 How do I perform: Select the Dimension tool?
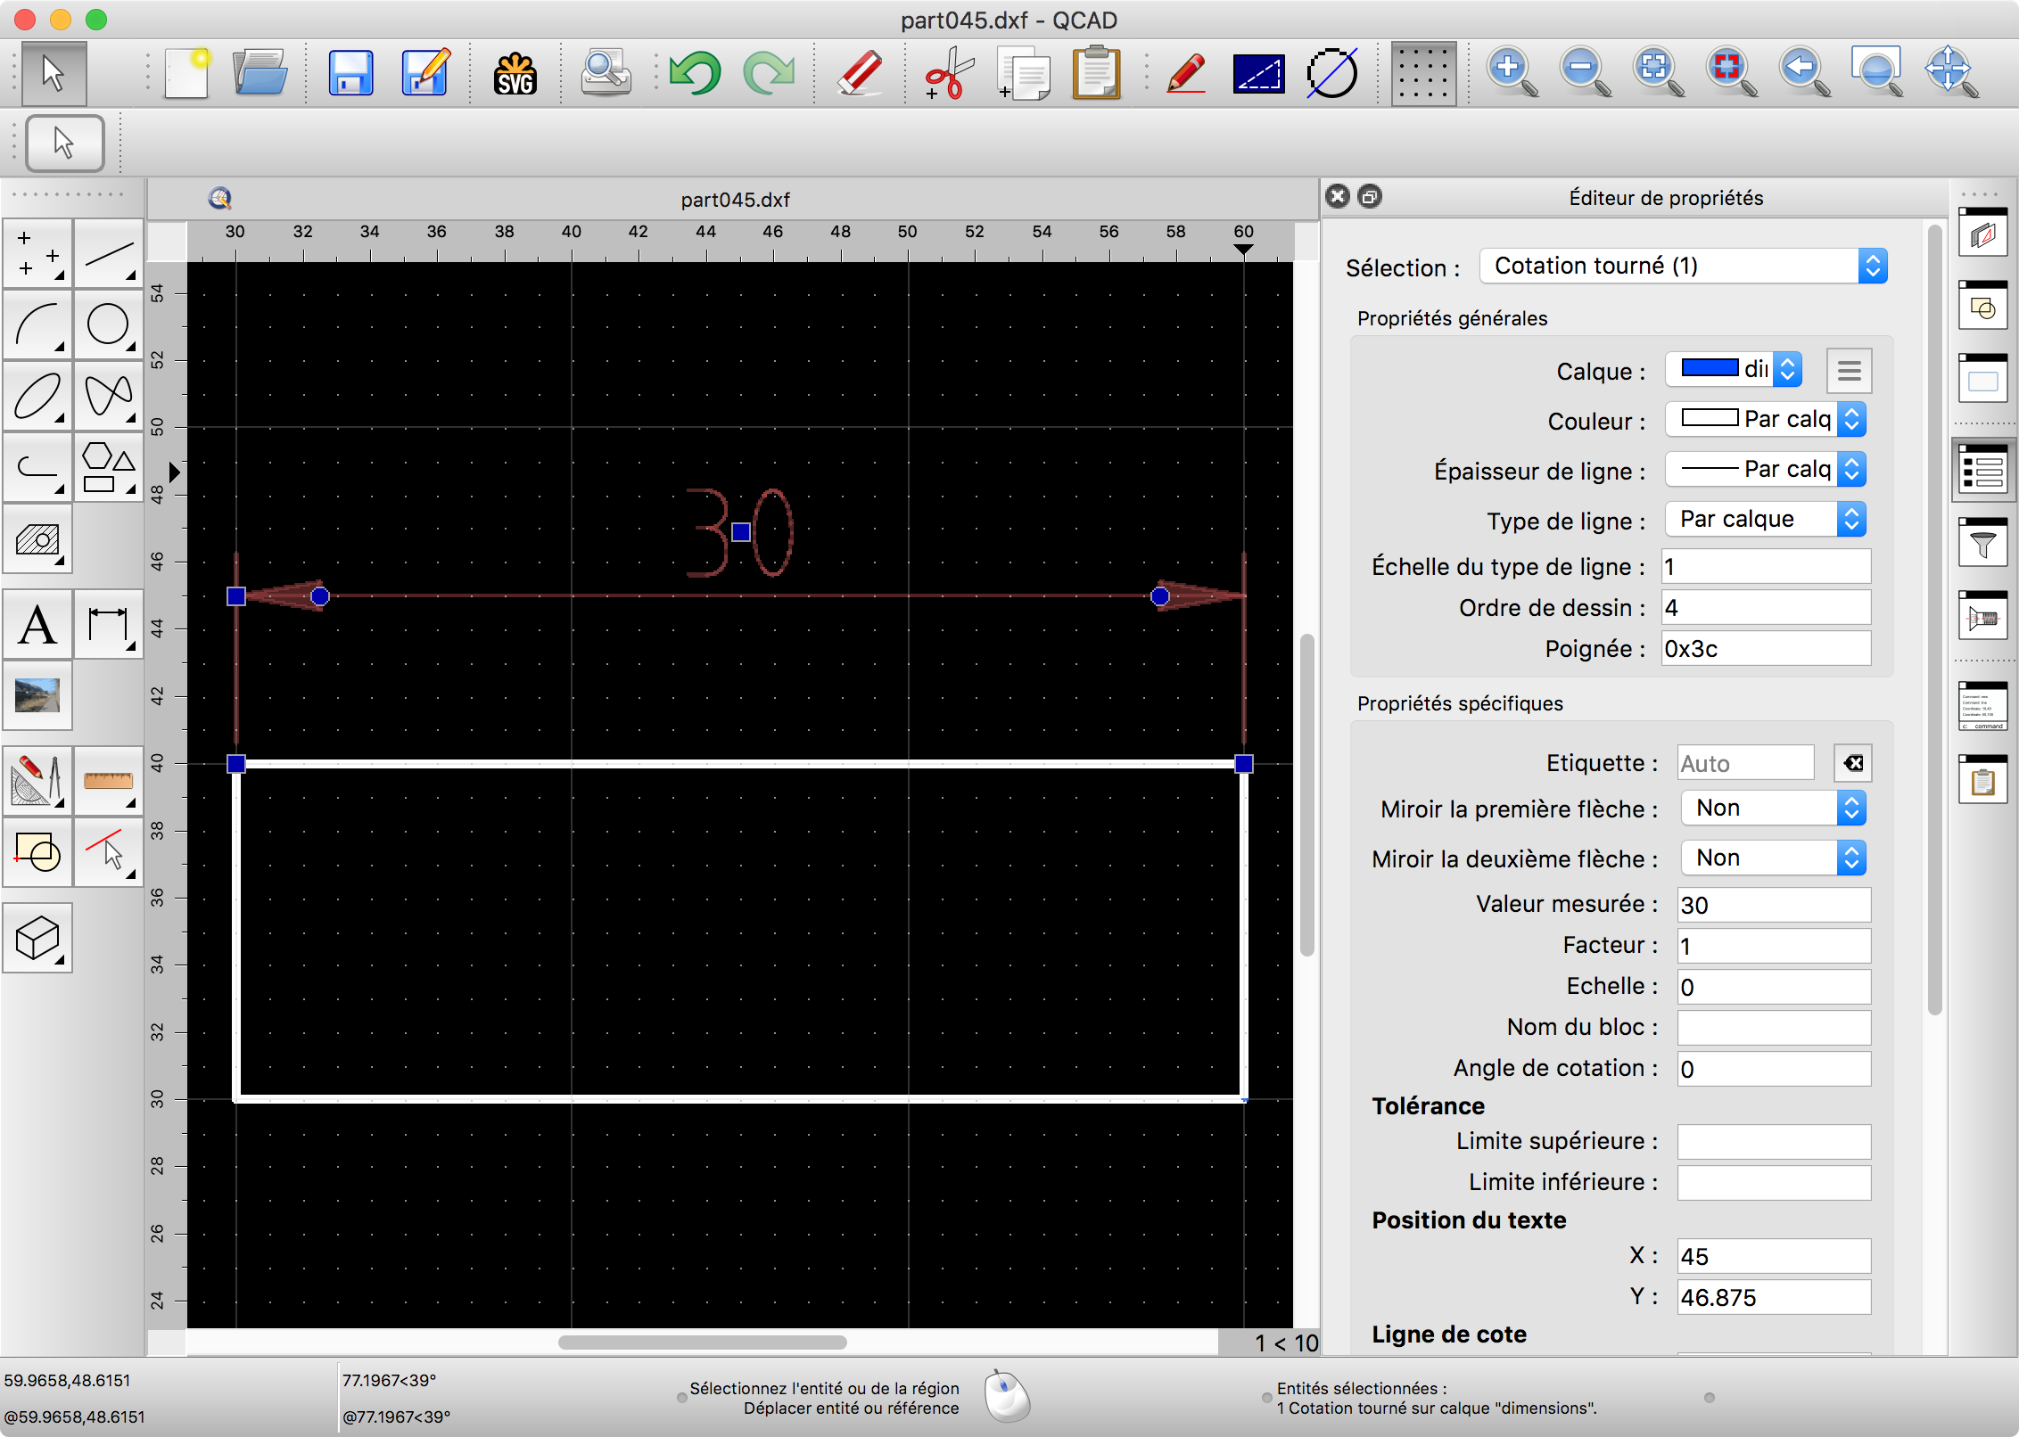pyautogui.click(x=109, y=625)
